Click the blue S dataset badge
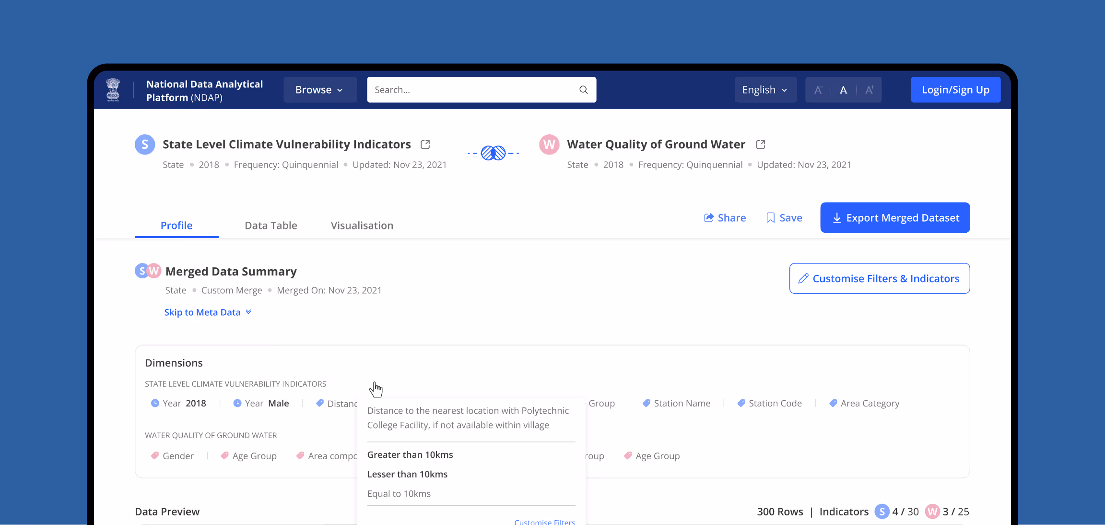The image size is (1105, 525). (x=145, y=144)
